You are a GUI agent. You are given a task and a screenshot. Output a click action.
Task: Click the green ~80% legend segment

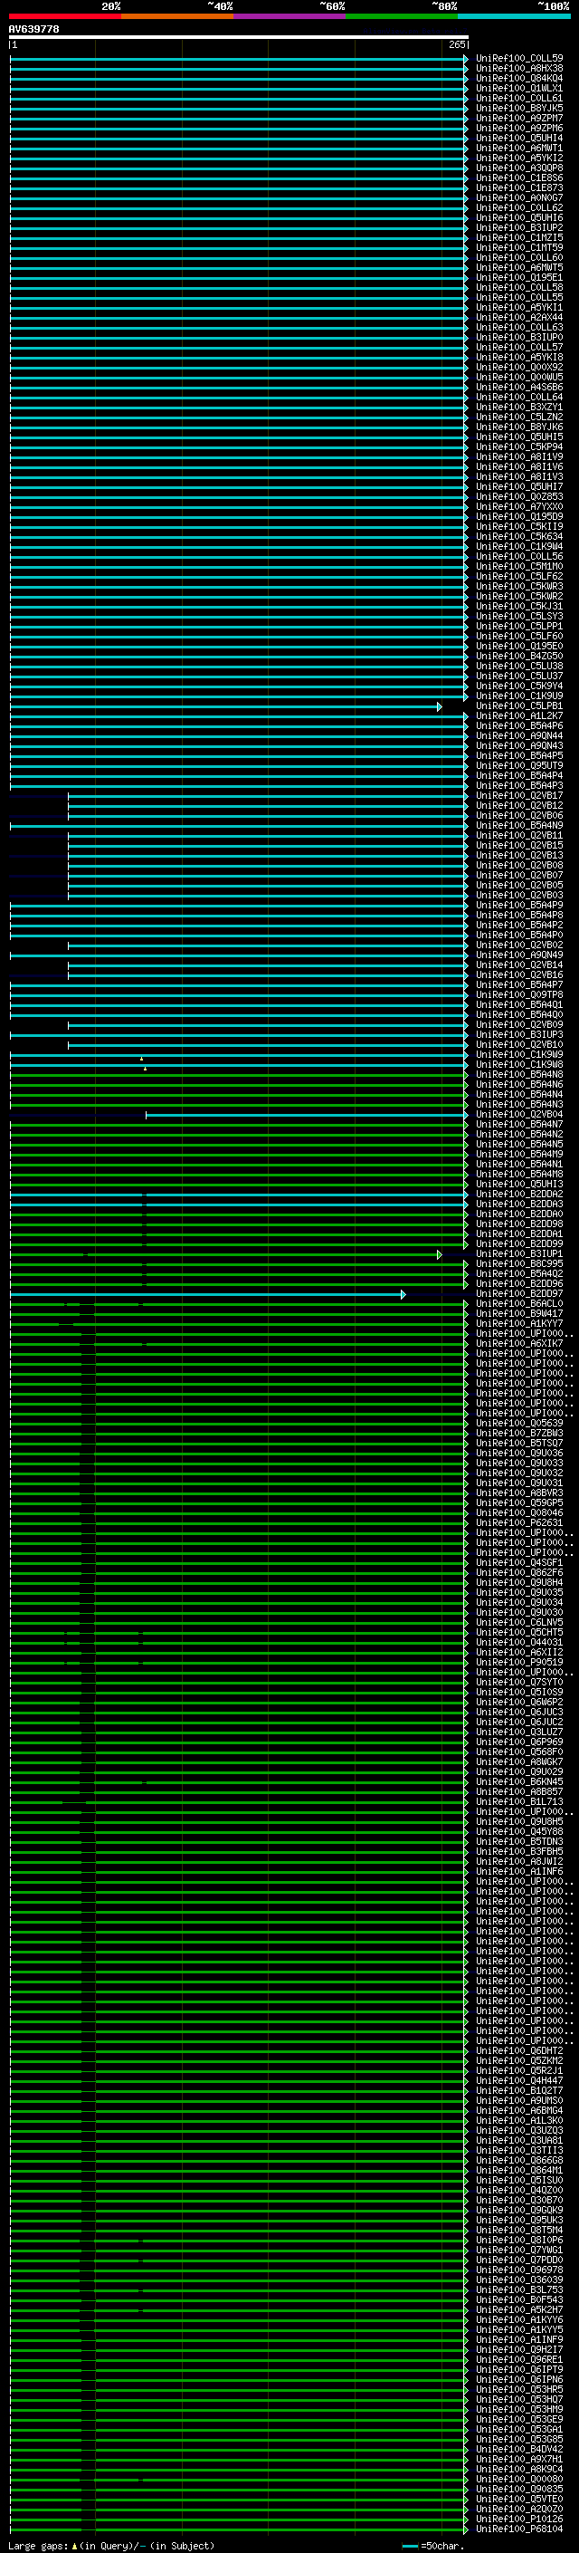click(402, 16)
